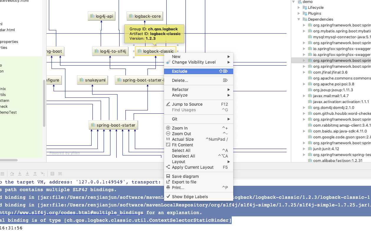Select log4j-api diagram node
371x232 pixels.
click(x=101, y=16)
